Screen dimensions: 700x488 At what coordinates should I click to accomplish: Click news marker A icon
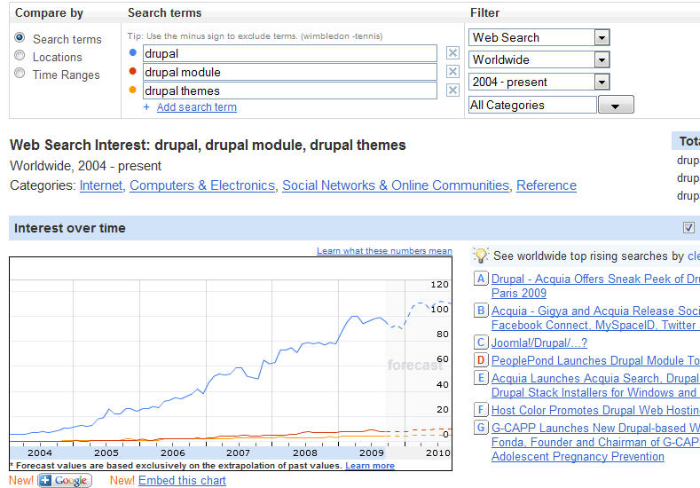[x=481, y=279]
